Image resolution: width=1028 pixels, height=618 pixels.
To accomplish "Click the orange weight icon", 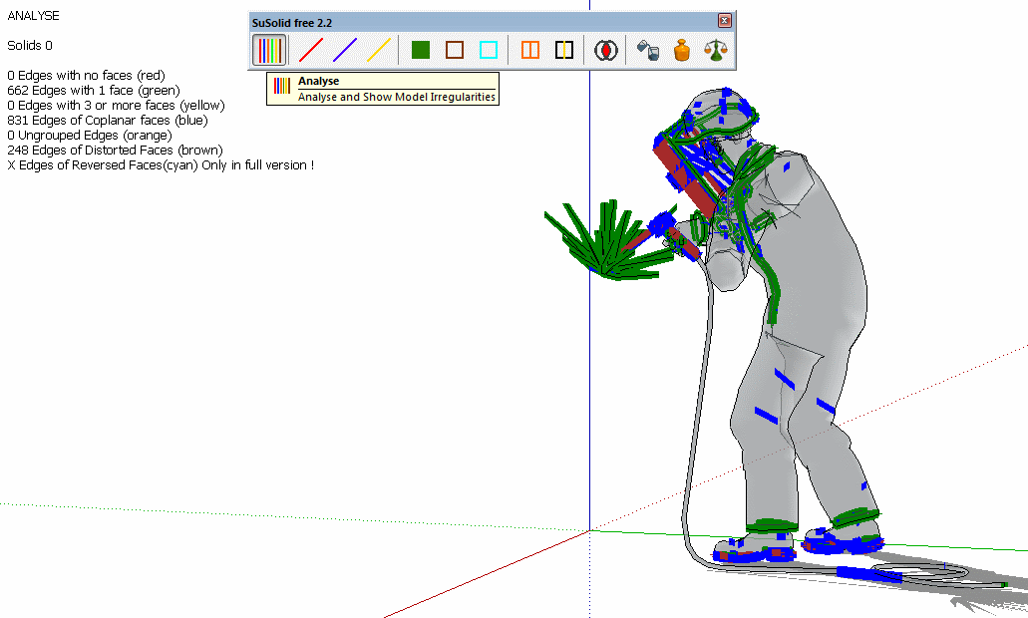I will coord(681,50).
